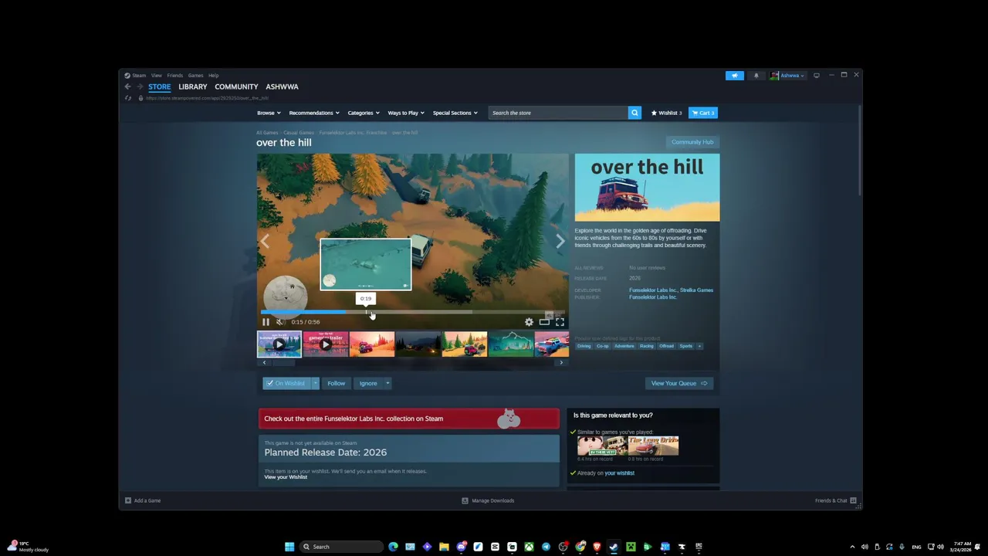Open Big Picture mode monitor icon
Screen dimensions: 988x556
[817, 75]
